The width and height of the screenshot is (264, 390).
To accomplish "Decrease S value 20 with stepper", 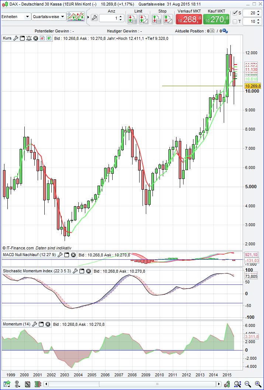I will coord(258,15).
